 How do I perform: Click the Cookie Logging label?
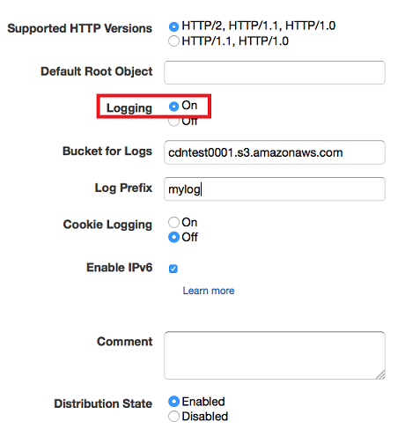click(107, 225)
